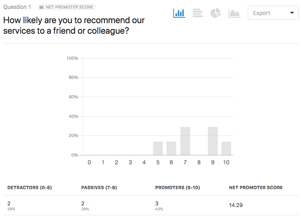This screenshot has width=301, height=216.
Task: Click the bar for score 6
Action: (x=171, y=148)
